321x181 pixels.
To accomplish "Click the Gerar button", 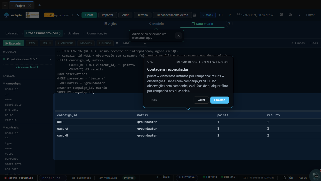I will click(89, 15).
